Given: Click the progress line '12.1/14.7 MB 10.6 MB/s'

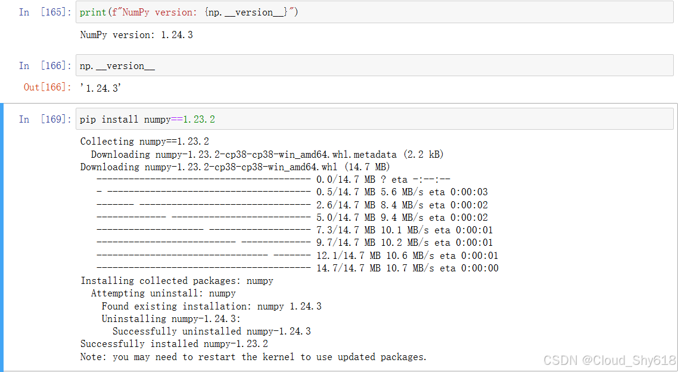Looking at the screenshot, I should coord(297,255).
